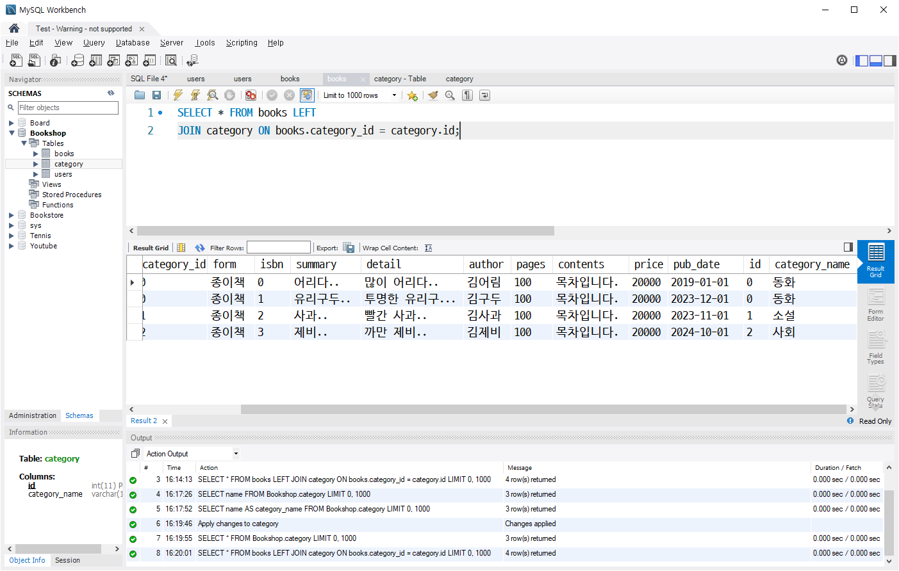Stop the running query hand icon
This screenshot has height=571, width=899.
point(229,95)
